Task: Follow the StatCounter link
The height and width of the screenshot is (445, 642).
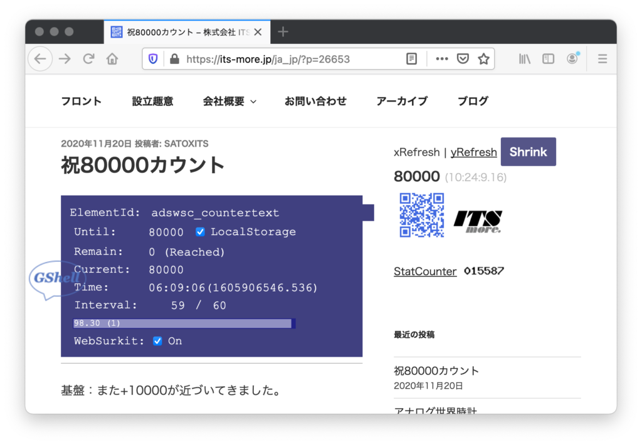Action: [x=425, y=271]
